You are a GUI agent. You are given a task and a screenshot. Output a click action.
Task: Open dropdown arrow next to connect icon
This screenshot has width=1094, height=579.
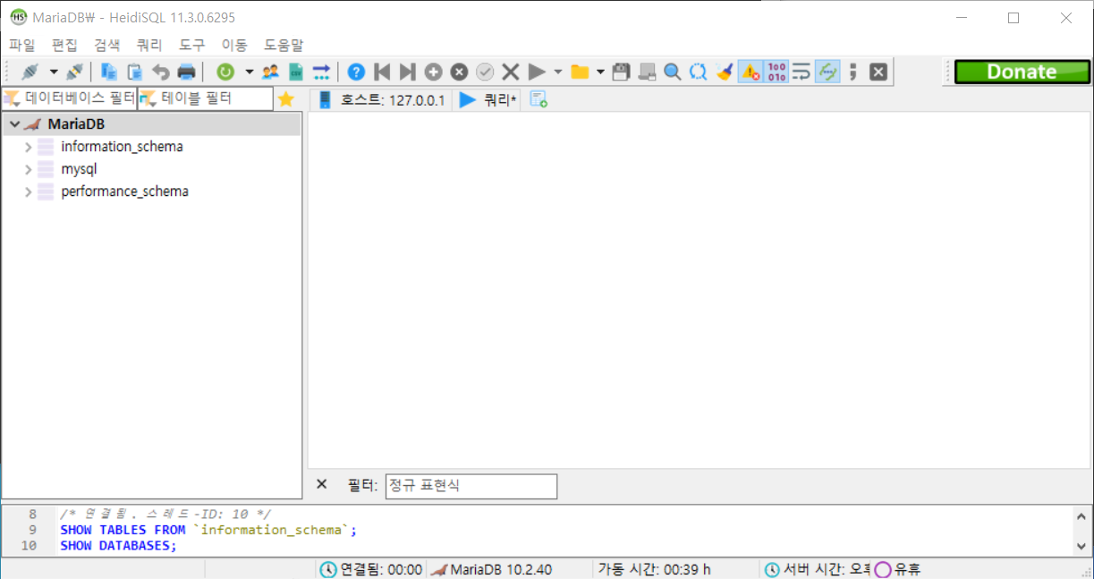(x=53, y=72)
